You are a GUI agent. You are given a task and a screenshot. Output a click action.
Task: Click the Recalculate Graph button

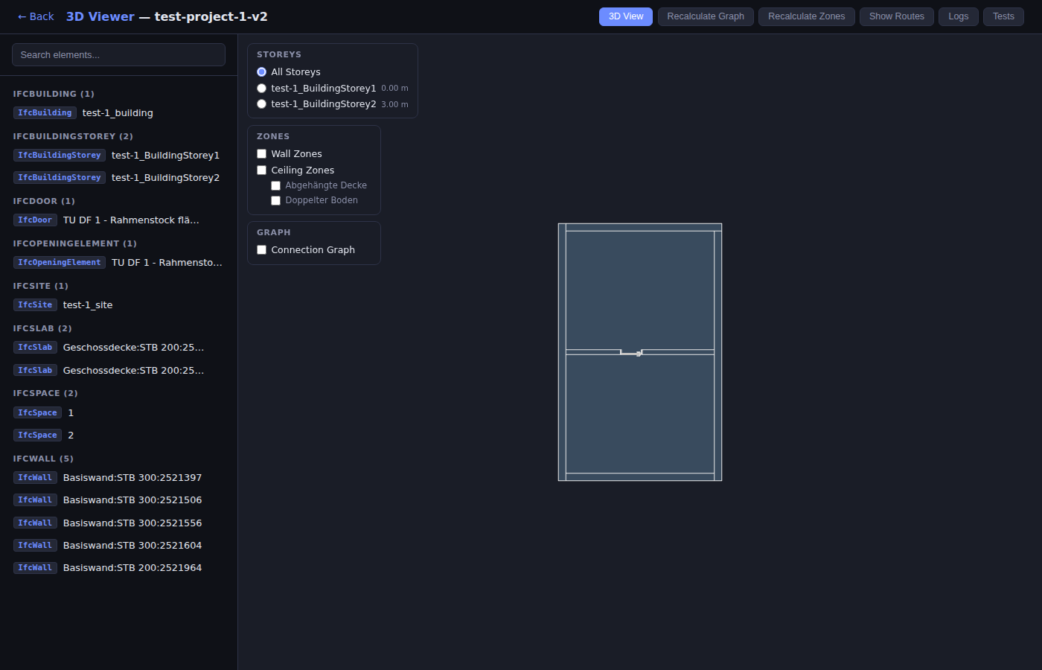[706, 16]
